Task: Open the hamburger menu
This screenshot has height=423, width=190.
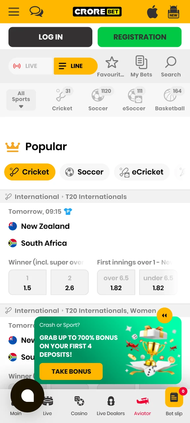Action: point(14,12)
